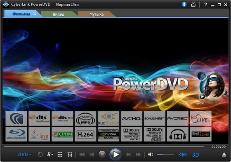Screen dimensions: 231x162
Task: Eject the disc with eject icon
Action: (x=224, y=155)
